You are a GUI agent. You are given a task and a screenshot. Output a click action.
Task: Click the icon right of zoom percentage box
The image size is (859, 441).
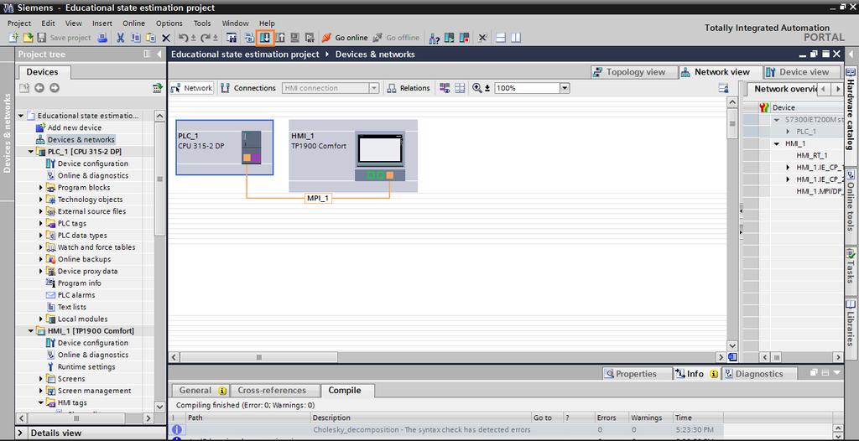723,88
